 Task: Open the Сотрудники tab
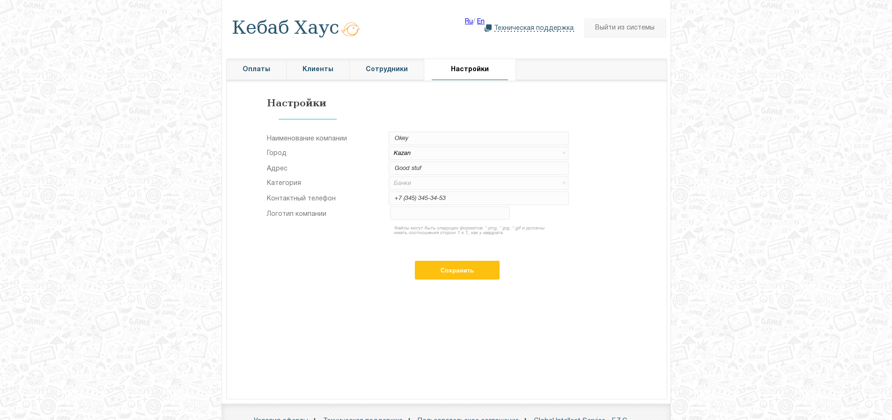click(387, 69)
